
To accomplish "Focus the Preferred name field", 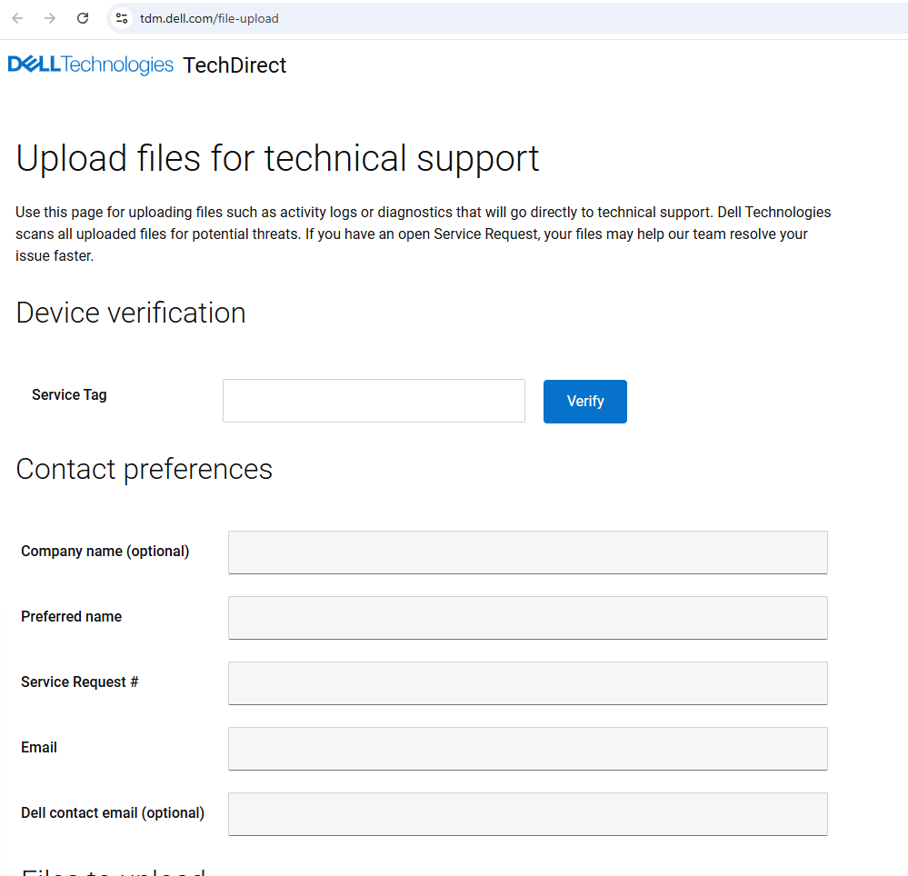I will pyautogui.click(x=527, y=618).
